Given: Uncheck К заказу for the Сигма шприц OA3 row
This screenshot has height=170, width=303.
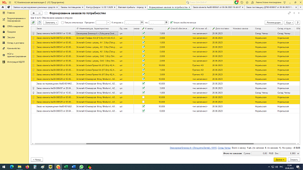Looking at the screenshot, I should [x=143, y=61].
